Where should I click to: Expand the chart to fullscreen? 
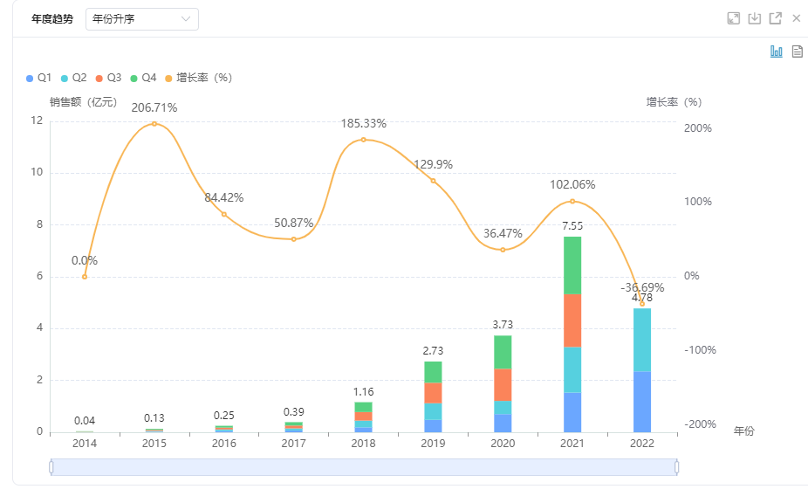point(734,18)
